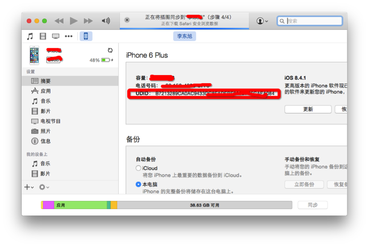Screen dimensions: 369x247
Task: Click the iPhone 6 Plus heading
Action: point(147,55)
